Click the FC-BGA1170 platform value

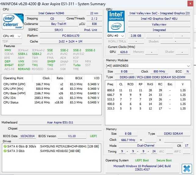click(x=71, y=36)
